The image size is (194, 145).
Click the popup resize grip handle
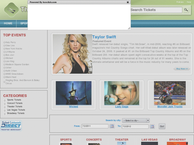[129, 28]
